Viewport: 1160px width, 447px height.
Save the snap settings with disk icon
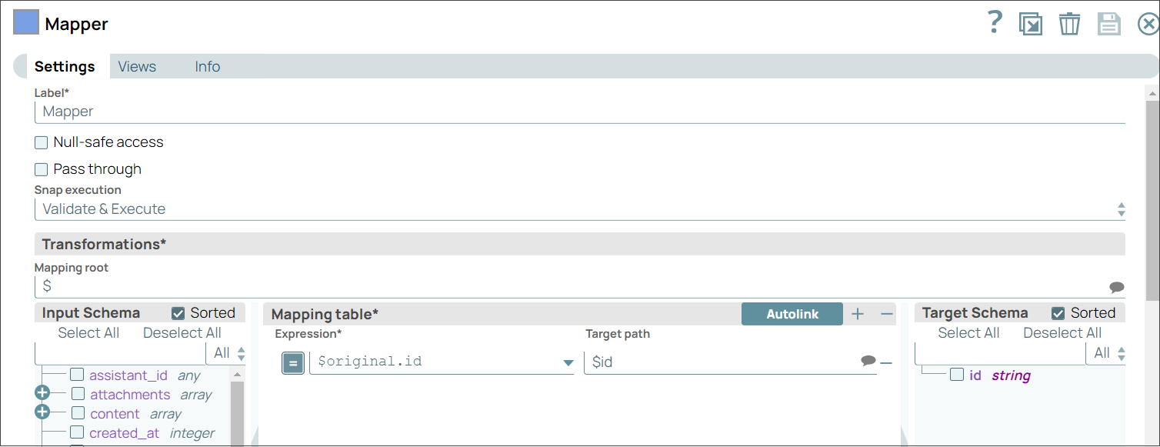(1108, 23)
